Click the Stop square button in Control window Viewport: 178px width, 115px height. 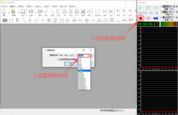[157, 13]
